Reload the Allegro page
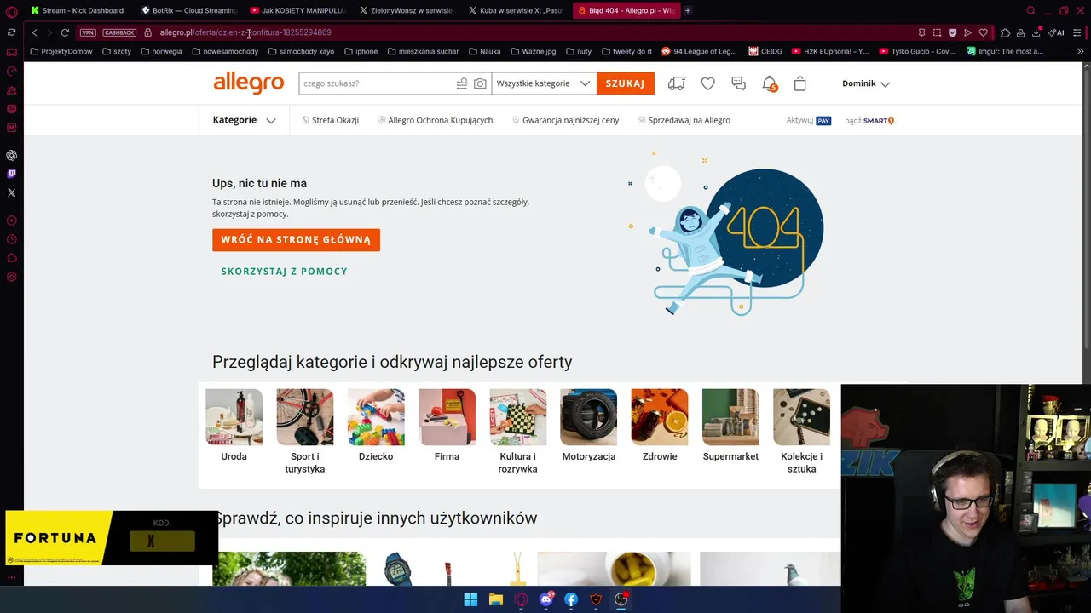 coord(65,32)
